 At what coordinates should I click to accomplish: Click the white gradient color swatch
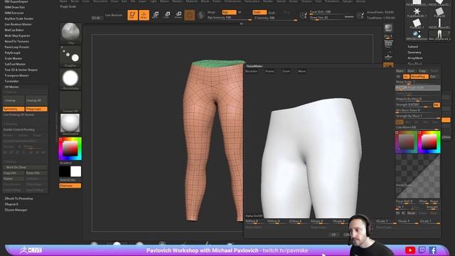coord(76,171)
